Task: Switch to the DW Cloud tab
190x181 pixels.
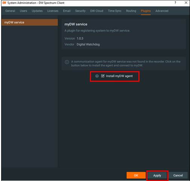Action: click(97, 11)
